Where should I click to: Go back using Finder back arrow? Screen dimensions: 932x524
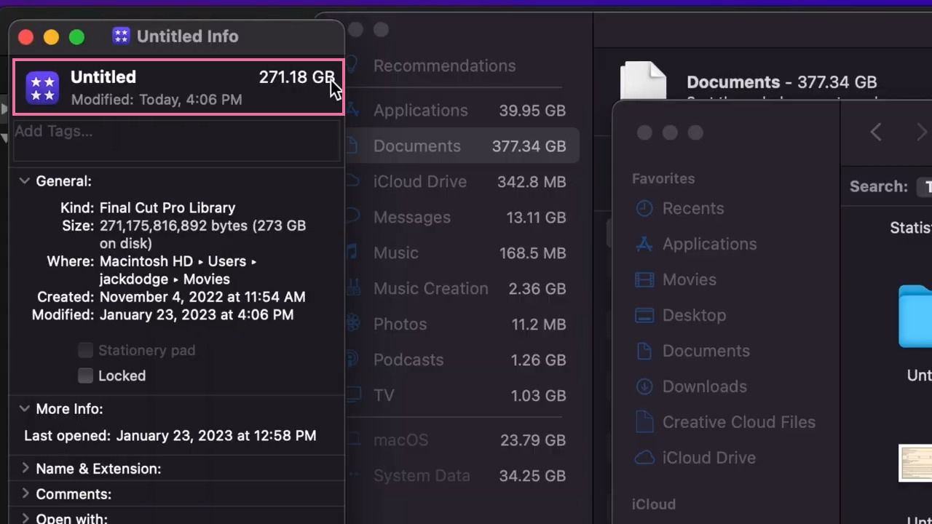[876, 132]
